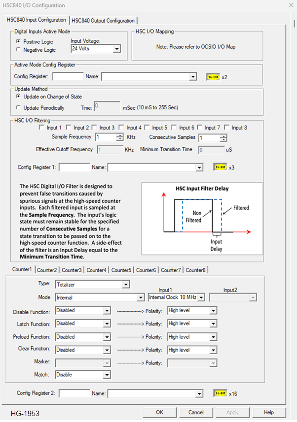Click the Sample Frequency spinner arrows
Viewport: 297px width, 422px height.
120,137
